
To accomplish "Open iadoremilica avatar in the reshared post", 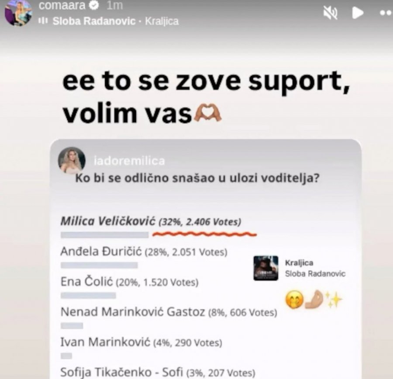I will click(x=72, y=160).
